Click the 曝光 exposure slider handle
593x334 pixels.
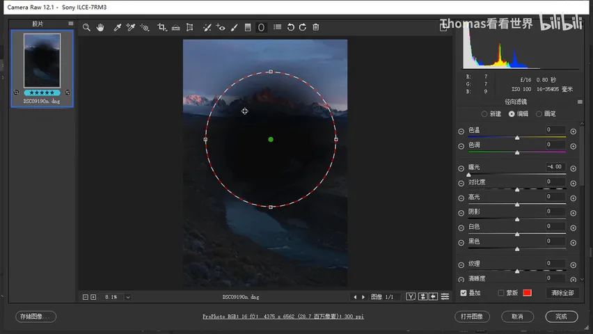(x=468, y=175)
